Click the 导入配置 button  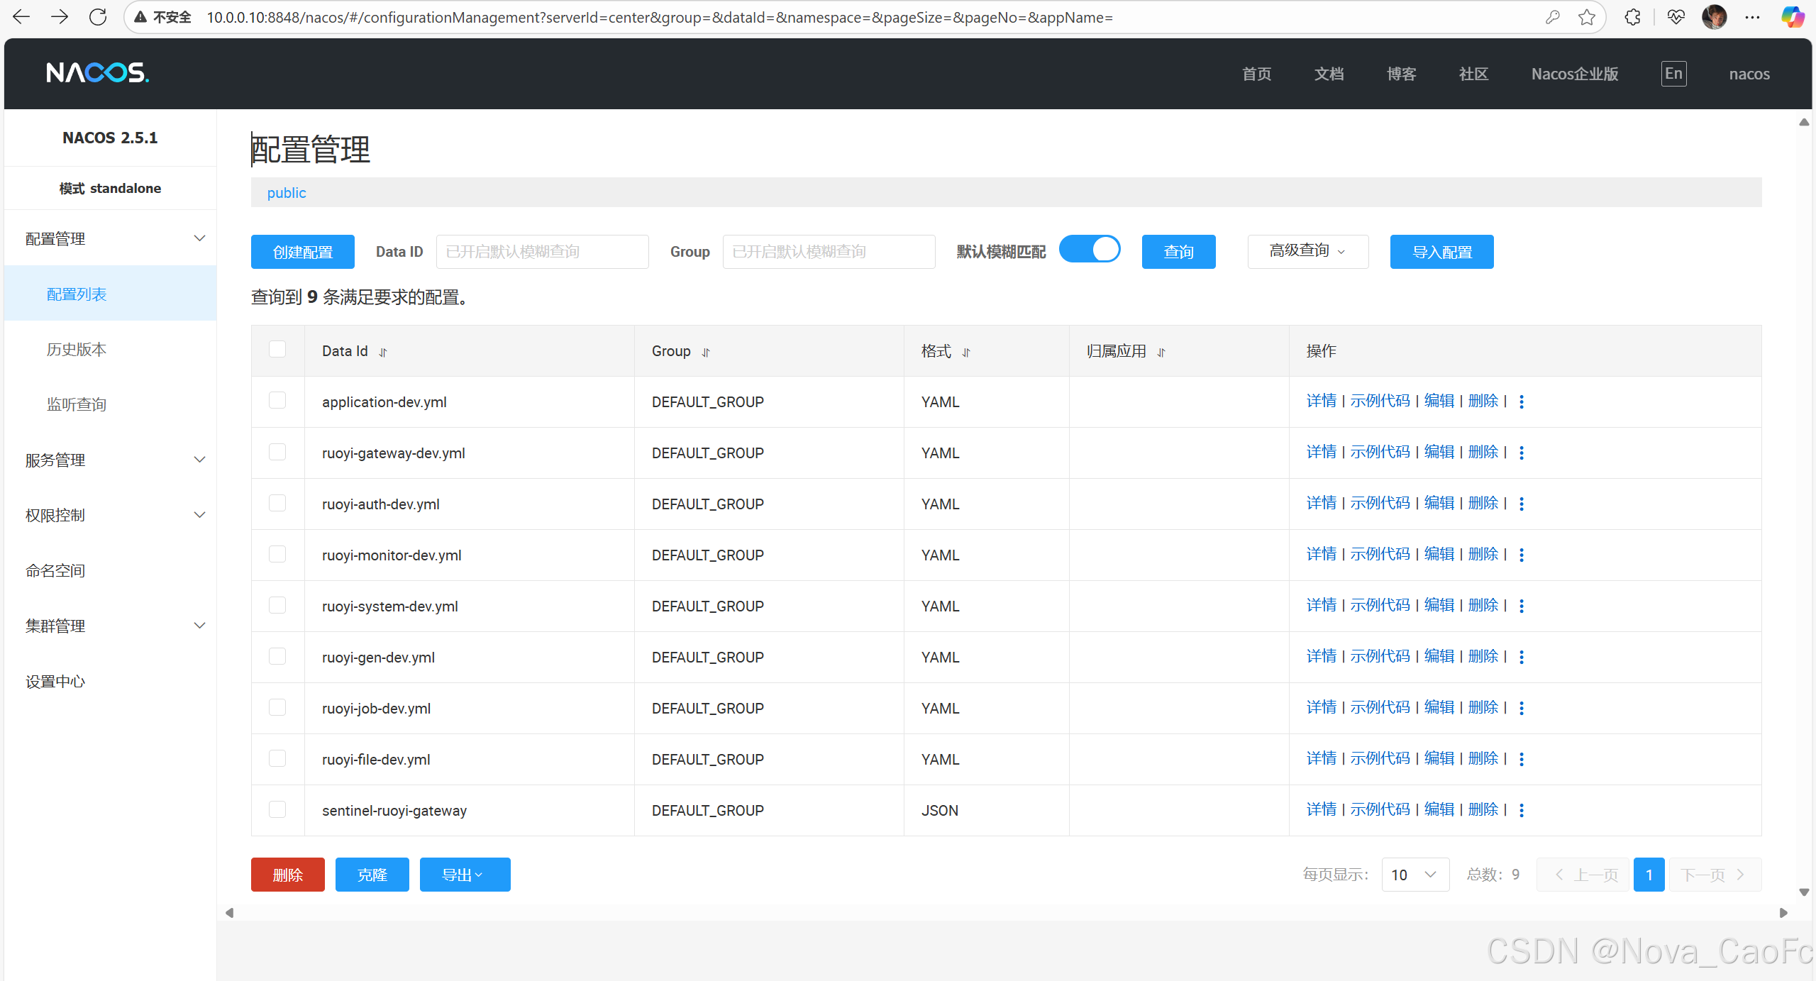point(1441,252)
